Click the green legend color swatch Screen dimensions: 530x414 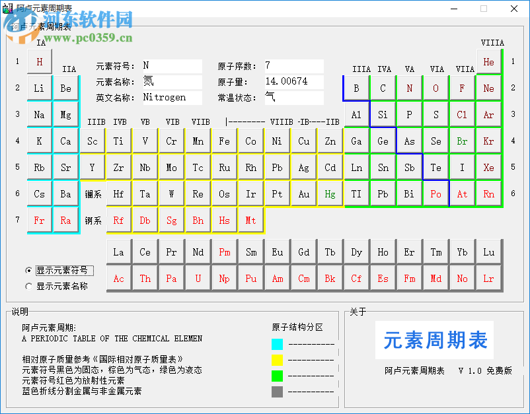(x=276, y=375)
